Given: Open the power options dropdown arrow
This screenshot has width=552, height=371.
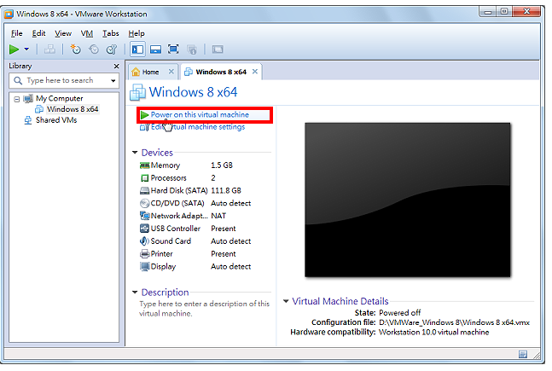Looking at the screenshot, I should tap(26, 49).
